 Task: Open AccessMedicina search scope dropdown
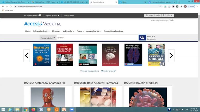[48, 38]
